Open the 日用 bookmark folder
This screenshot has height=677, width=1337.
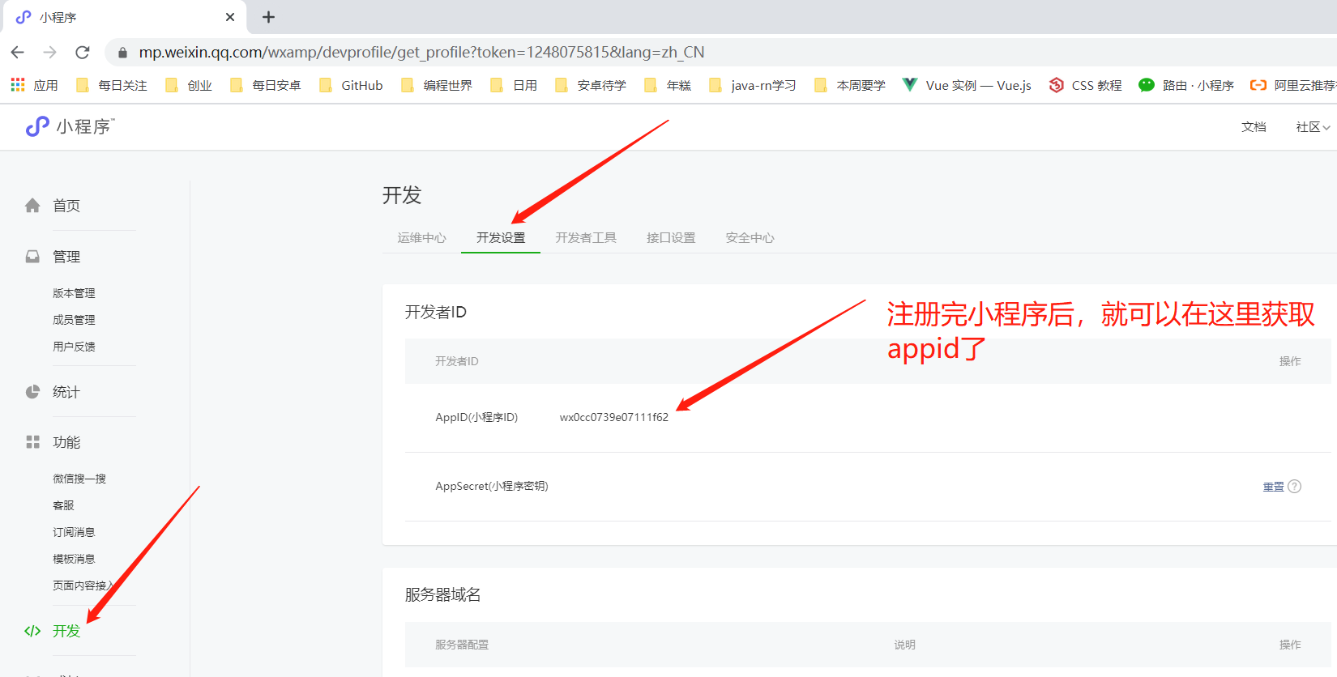(514, 85)
